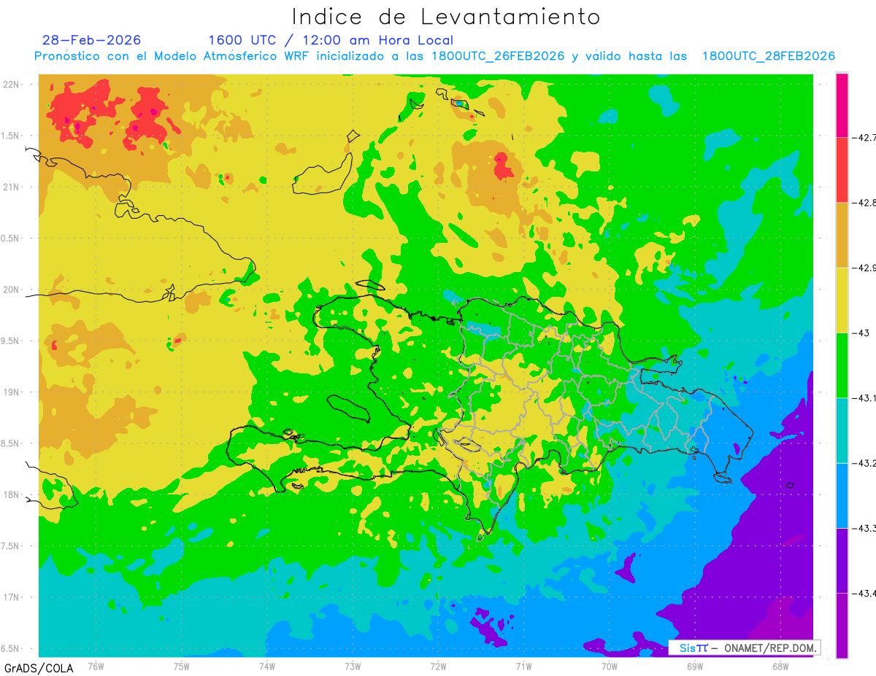
Task: Click the '72W' longitude axis label
Action: coord(438,666)
